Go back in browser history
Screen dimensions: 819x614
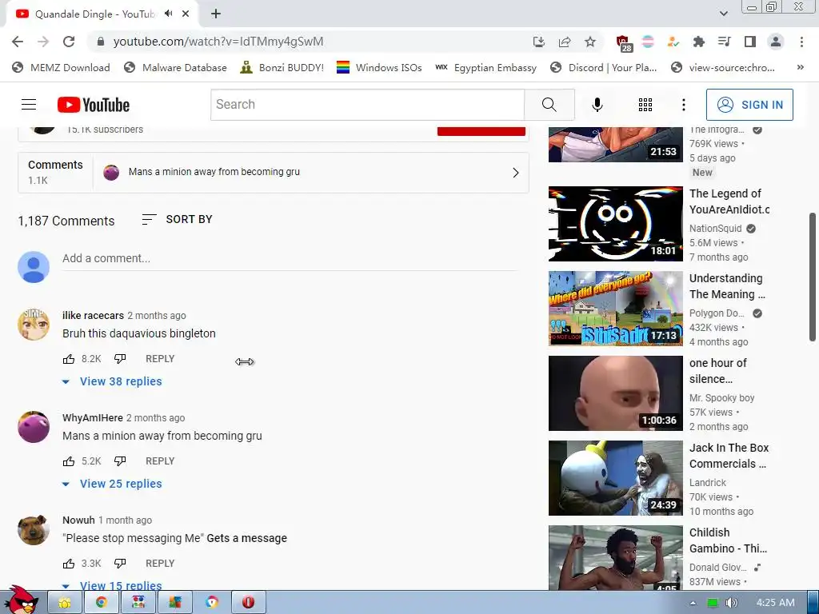(18, 42)
